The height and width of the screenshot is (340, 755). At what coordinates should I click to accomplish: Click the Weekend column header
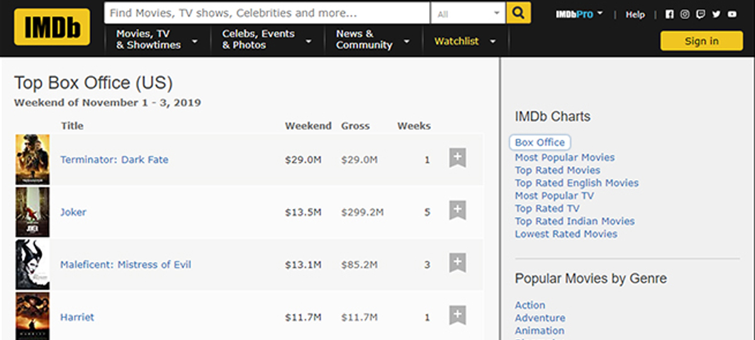[308, 126]
